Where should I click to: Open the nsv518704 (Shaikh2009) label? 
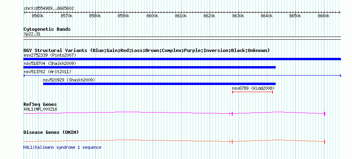point(50,63)
